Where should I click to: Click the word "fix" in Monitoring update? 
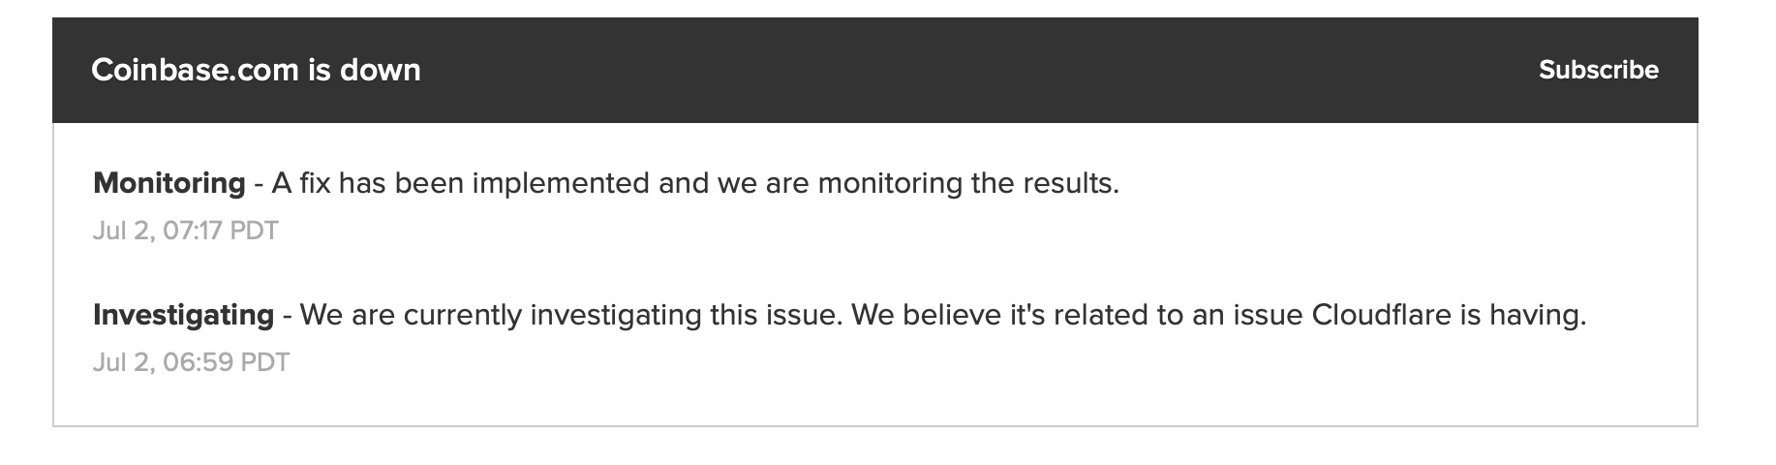point(316,183)
